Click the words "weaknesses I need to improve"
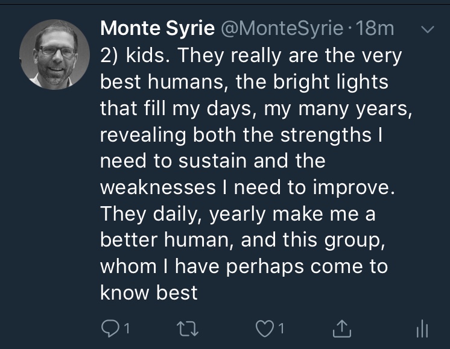The width and height of the screenshot is (450, 349). 245,188
